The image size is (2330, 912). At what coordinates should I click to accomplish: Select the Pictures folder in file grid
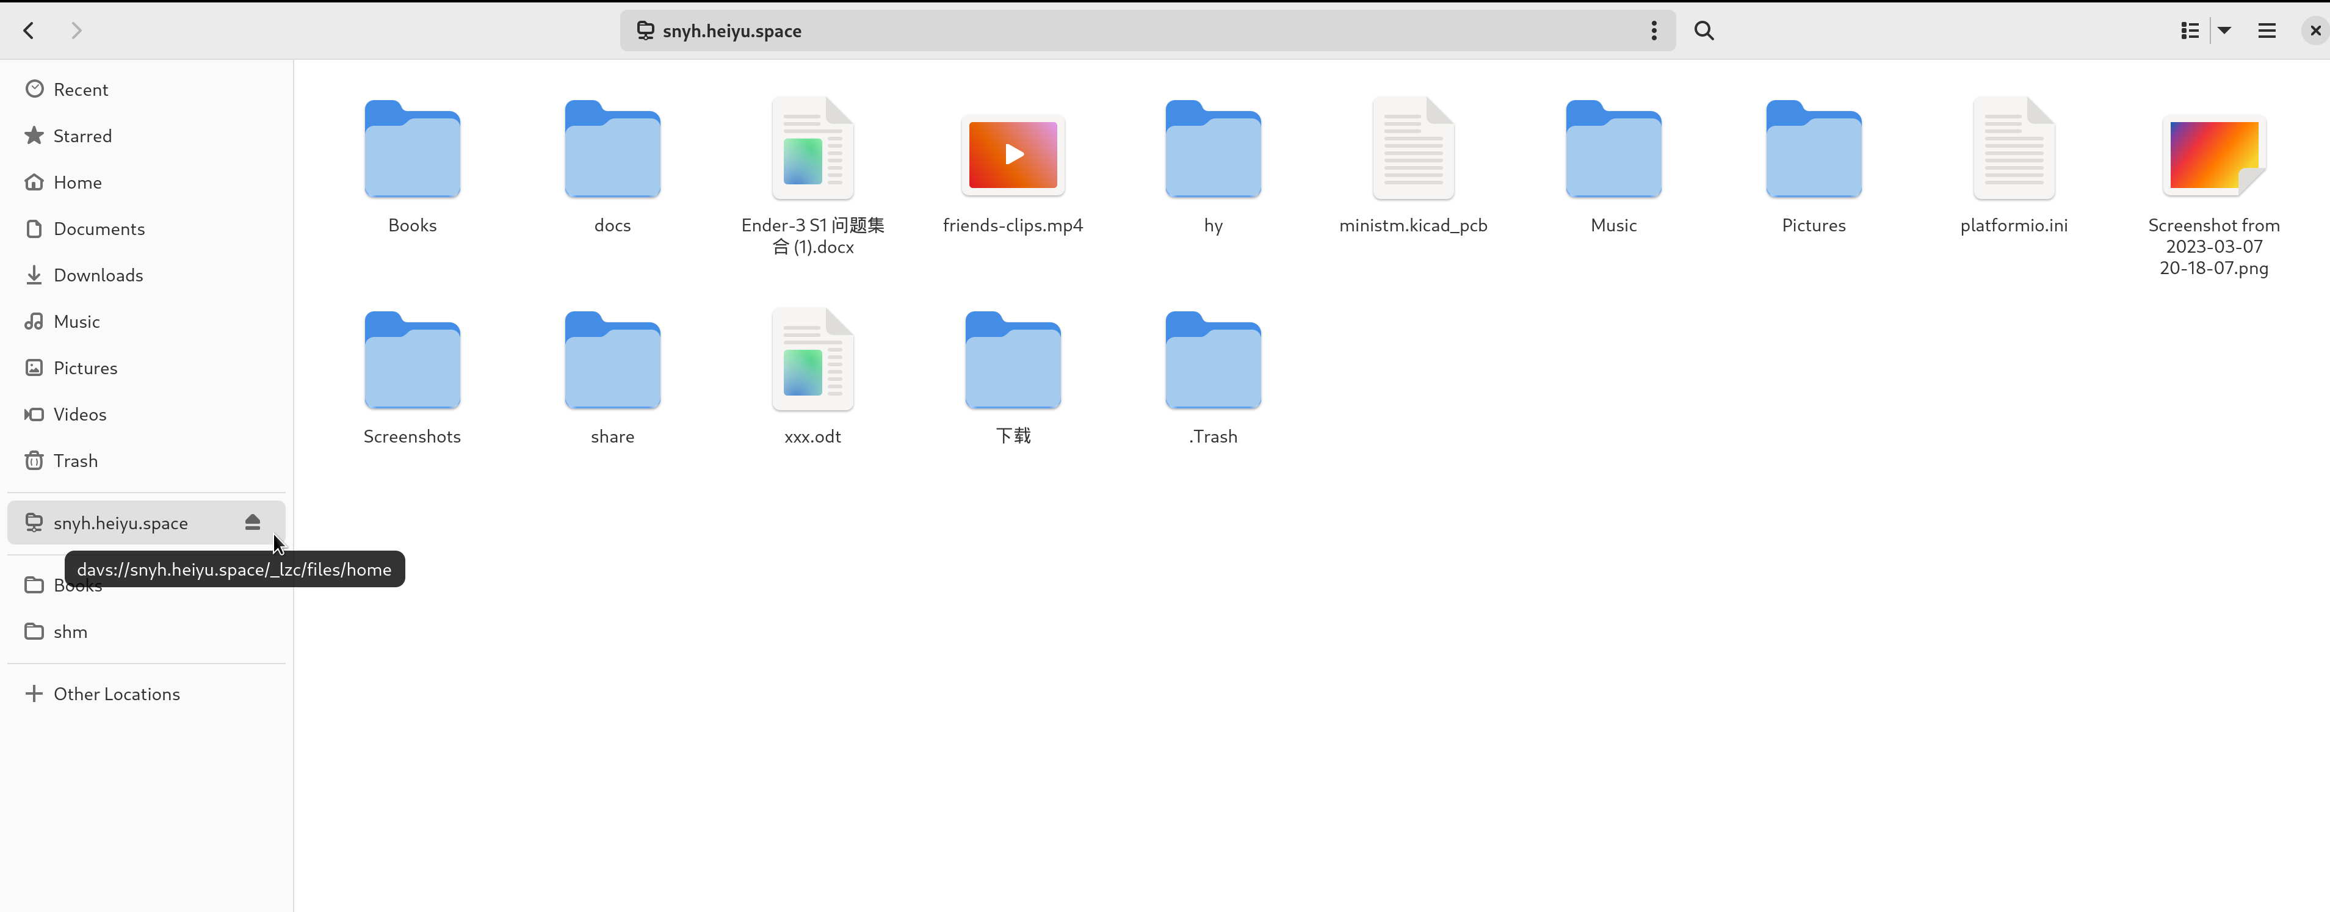point(1814,150)
